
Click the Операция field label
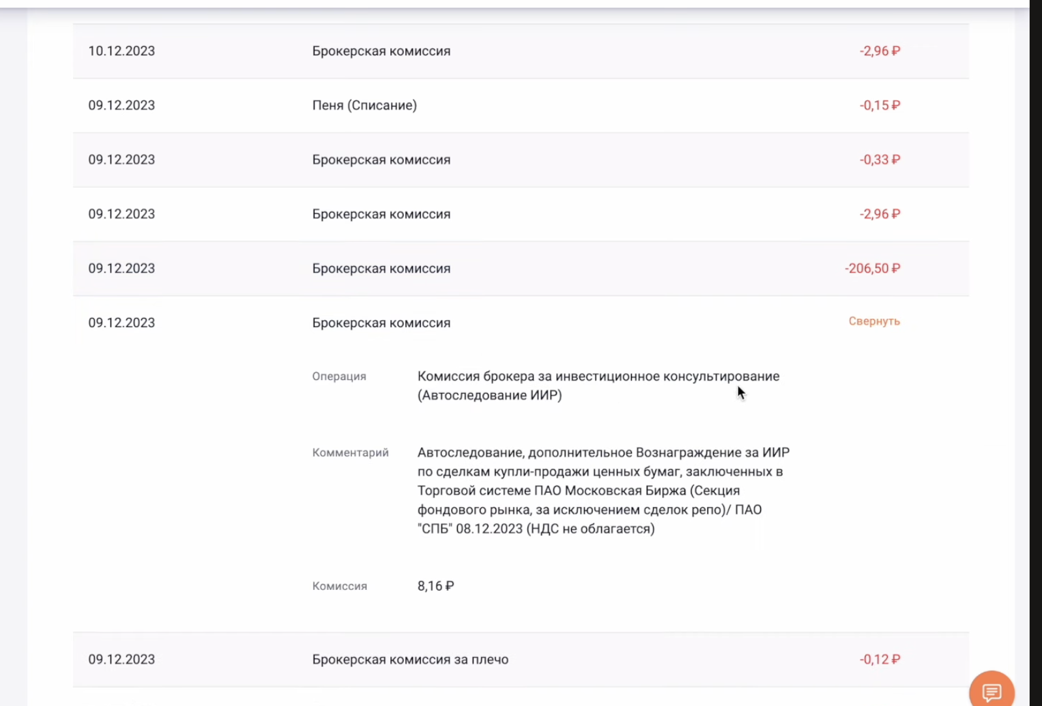(339, 377)
